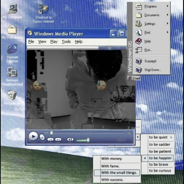184x184 pixels.
Task: Click the Documents folder icon in Start menu
Action: (139, 15)
